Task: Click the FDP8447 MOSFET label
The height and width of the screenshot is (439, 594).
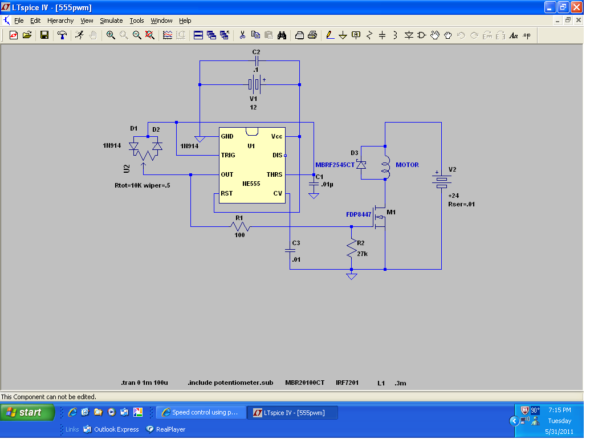Action: coord(359,214)
